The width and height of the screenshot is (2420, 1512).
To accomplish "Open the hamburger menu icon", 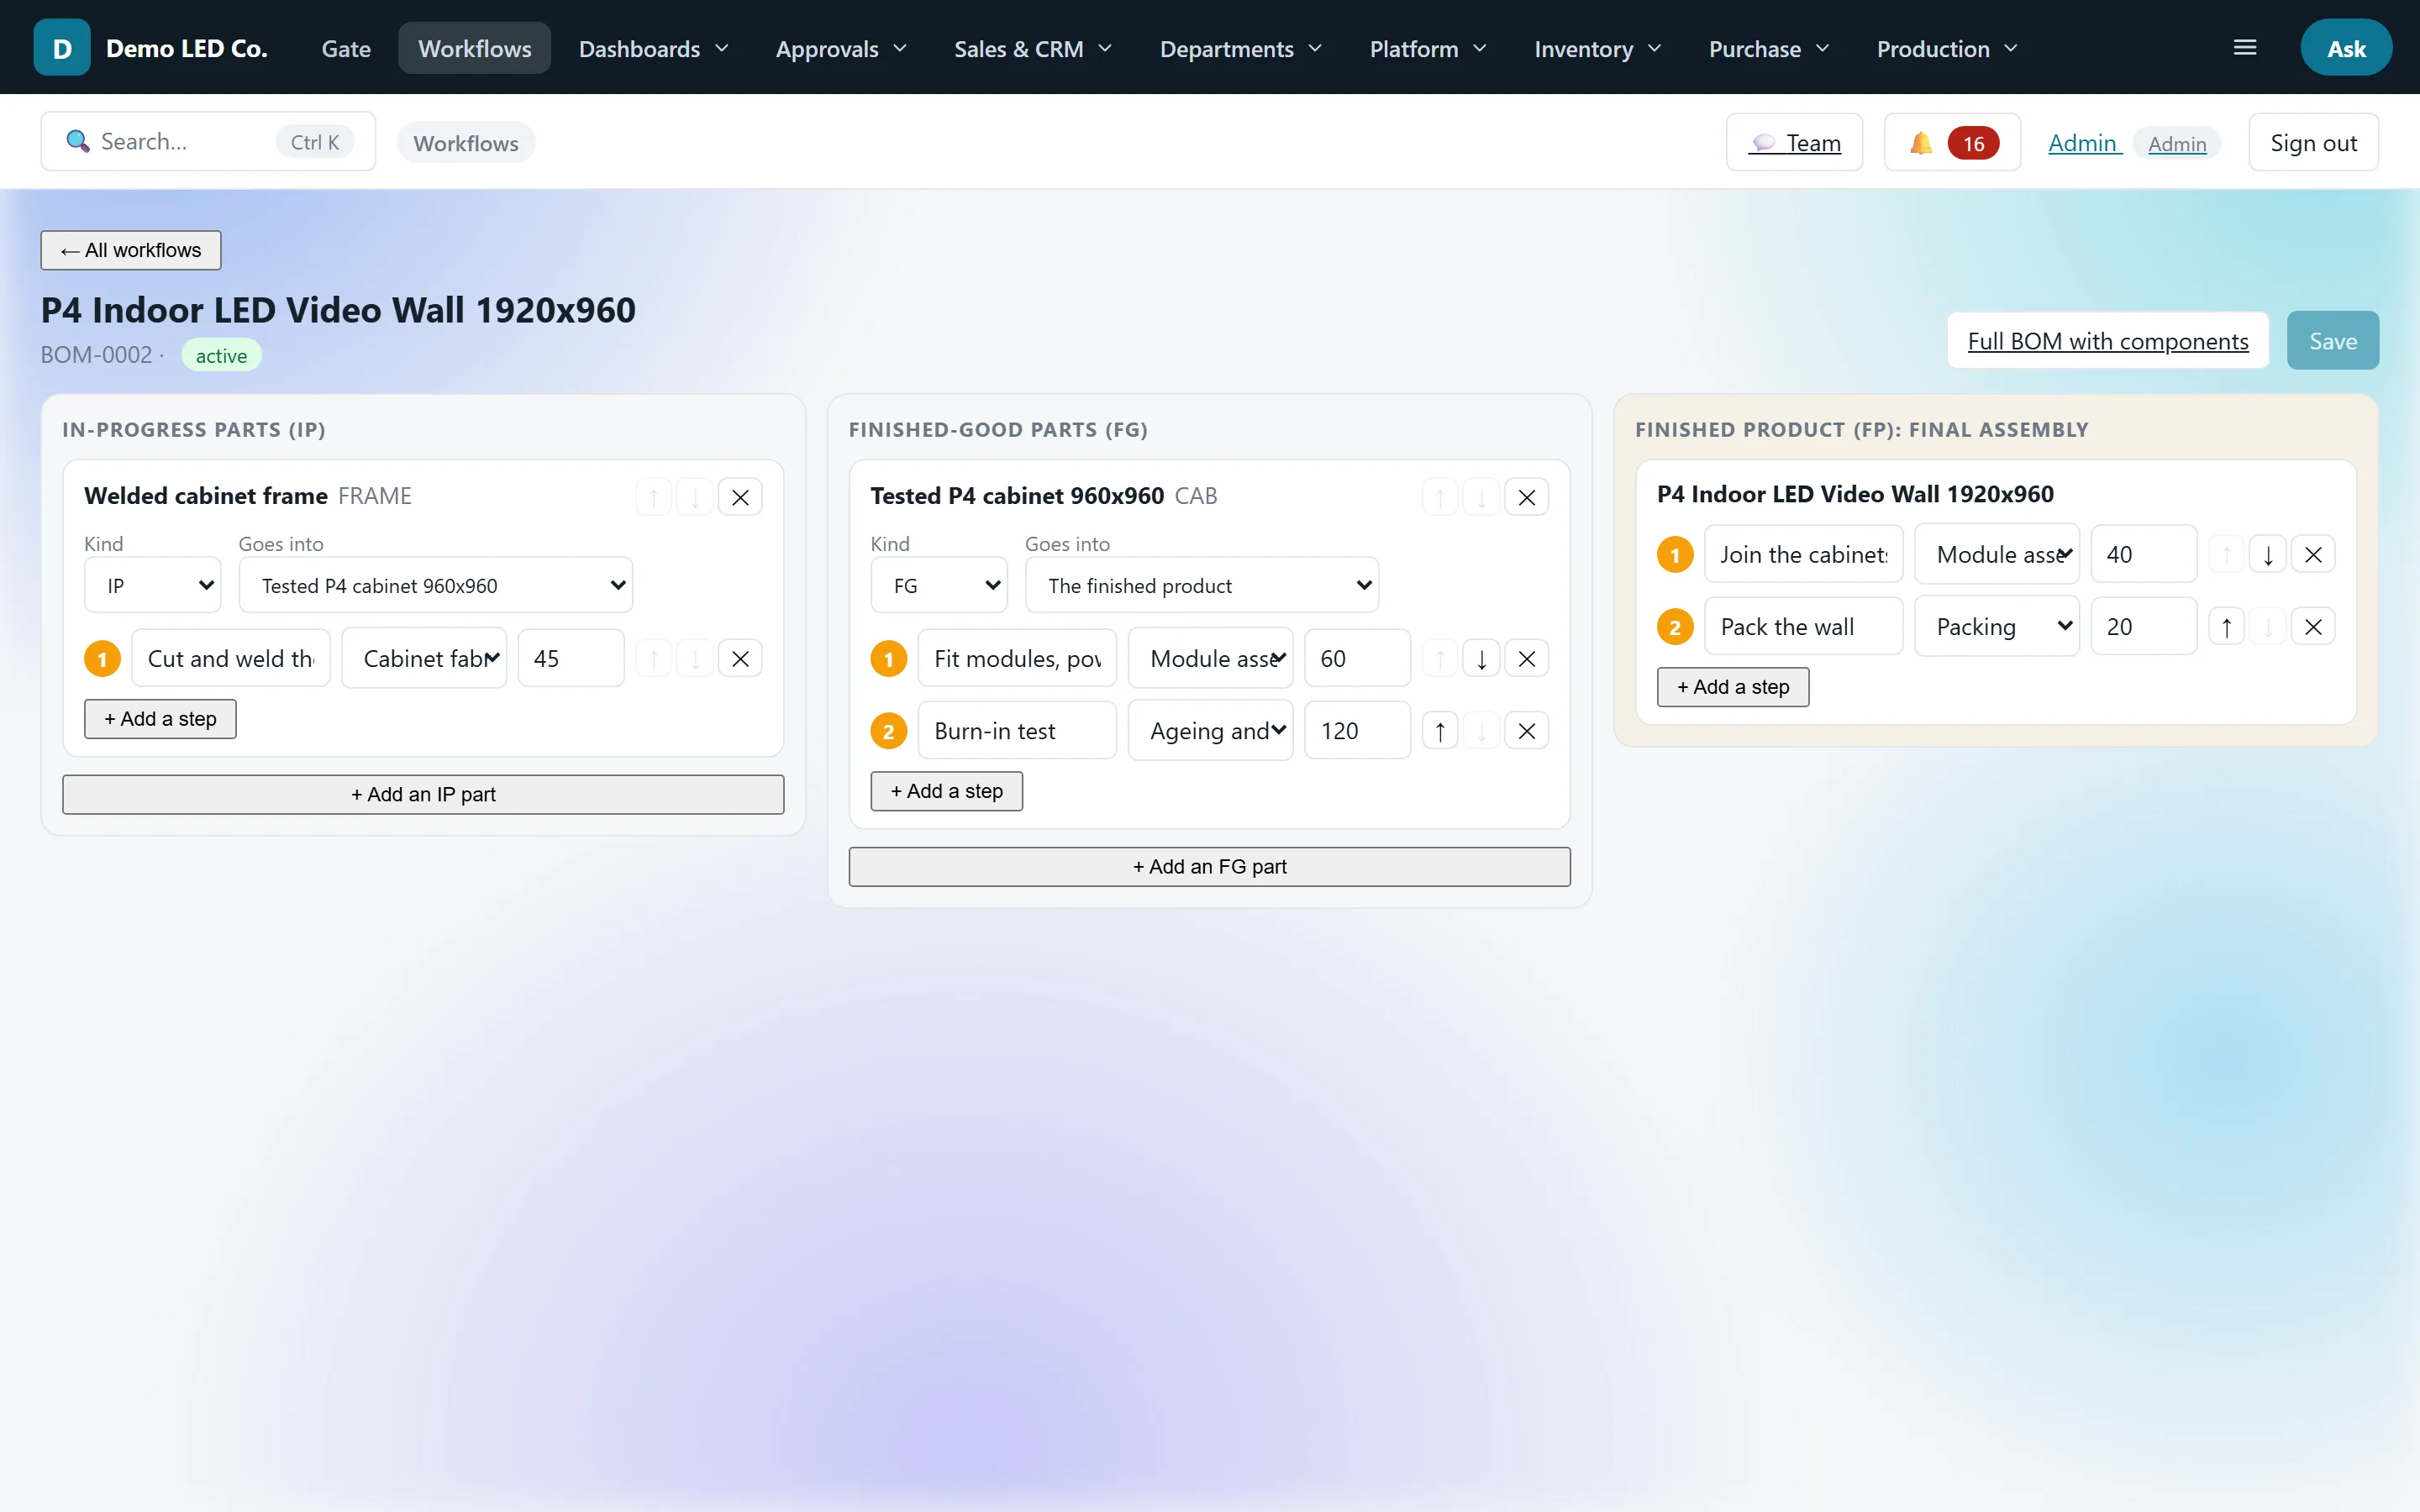I will [2245, 48].
